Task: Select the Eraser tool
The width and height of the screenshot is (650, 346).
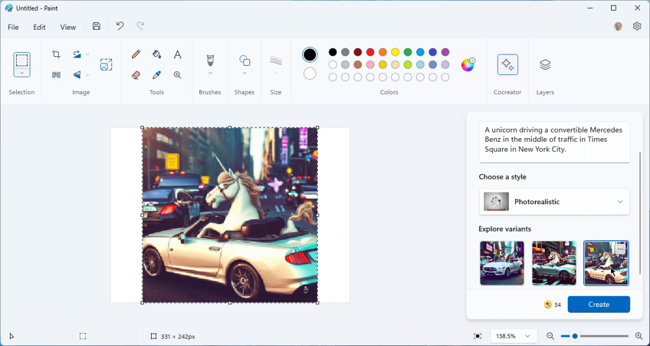Action: (136, 75)
